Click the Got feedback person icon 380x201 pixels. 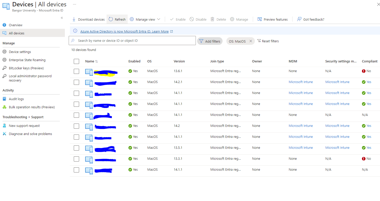pyautogui.click(x=299, y=19)
